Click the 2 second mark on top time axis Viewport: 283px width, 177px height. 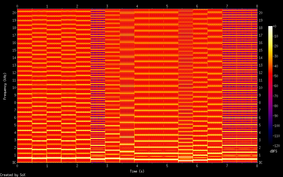point(77,6)
